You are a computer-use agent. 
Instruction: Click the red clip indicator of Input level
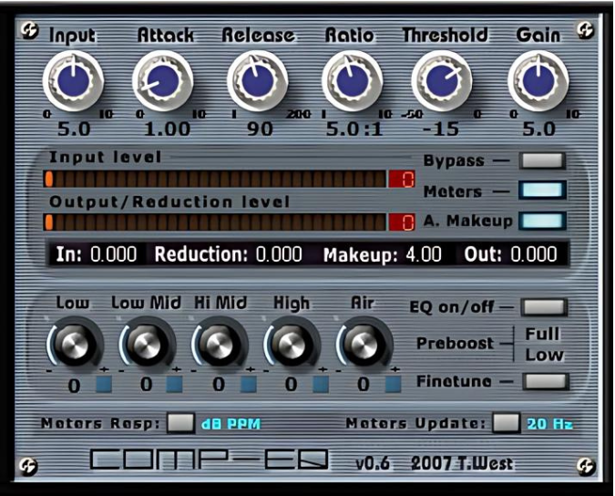pyautogui.click(x=402, y=179)
